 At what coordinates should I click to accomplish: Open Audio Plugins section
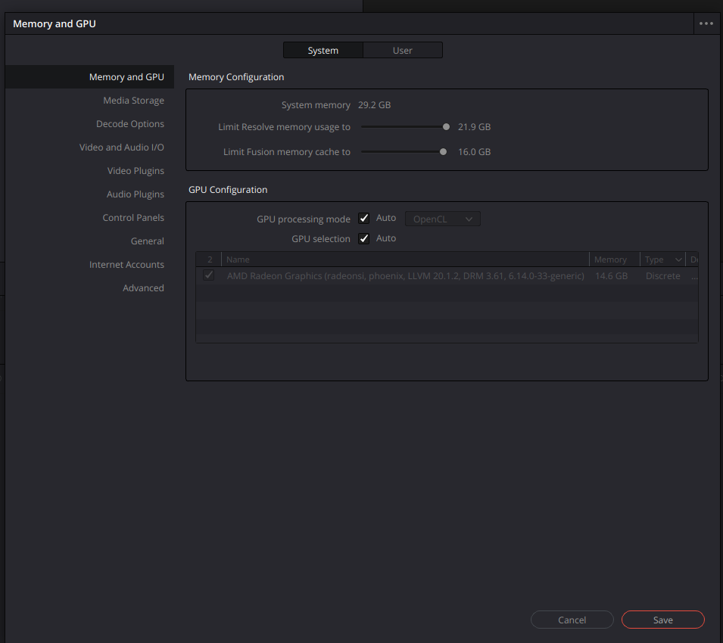coord(135,194)
